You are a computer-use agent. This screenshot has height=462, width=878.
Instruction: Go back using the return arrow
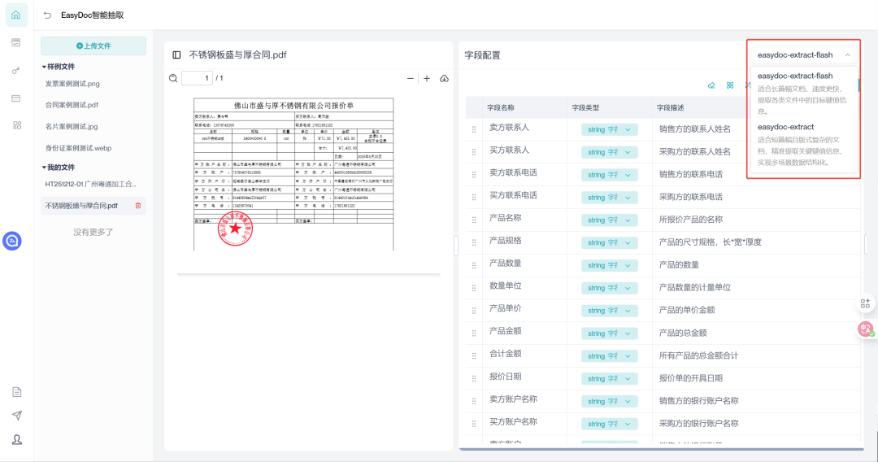(x=48, y=15)
